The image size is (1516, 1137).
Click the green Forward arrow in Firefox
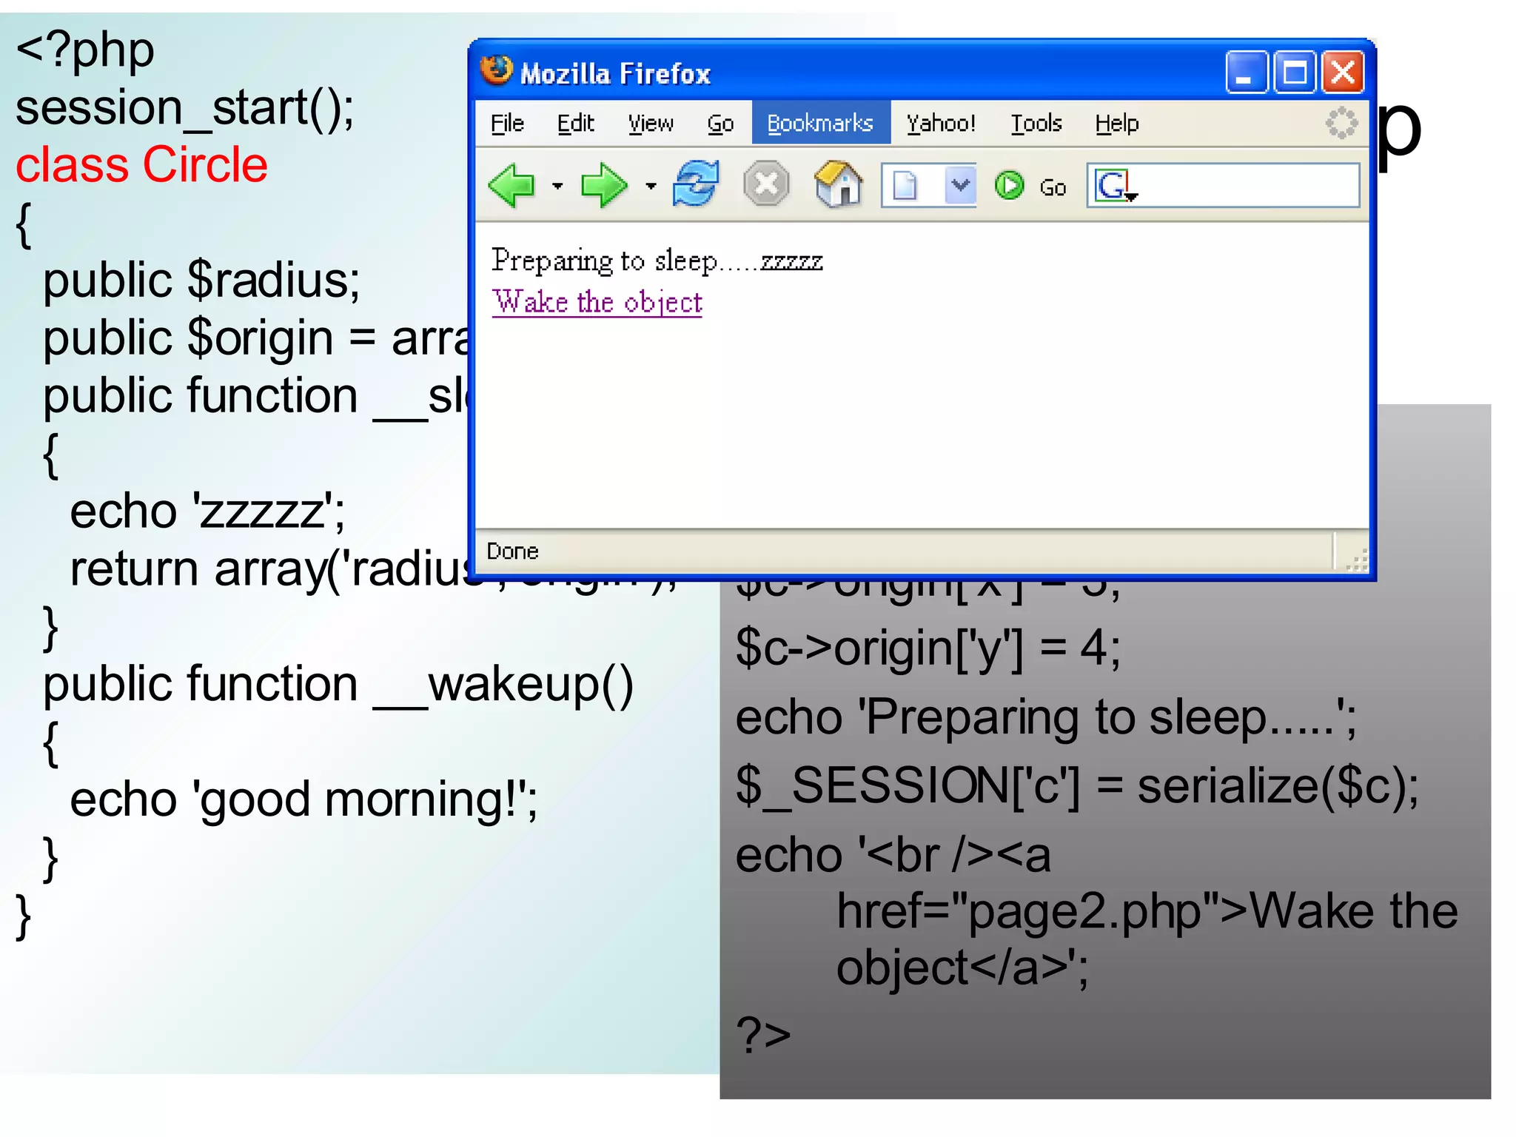[x=603, y=185]
